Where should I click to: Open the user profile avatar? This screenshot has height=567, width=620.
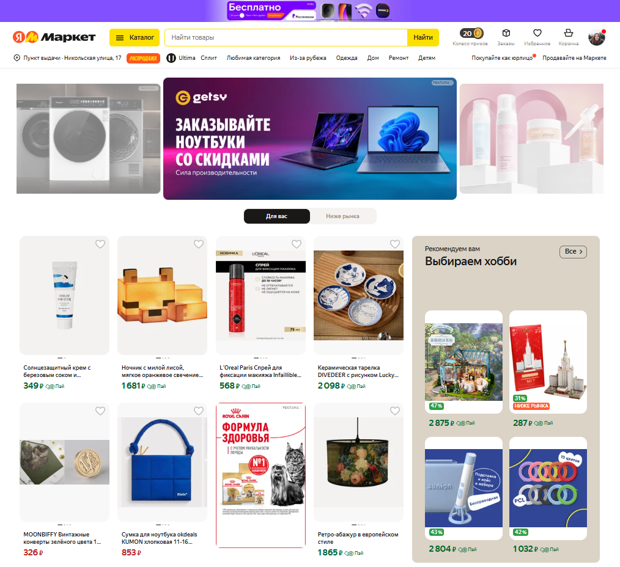(597, 37)
